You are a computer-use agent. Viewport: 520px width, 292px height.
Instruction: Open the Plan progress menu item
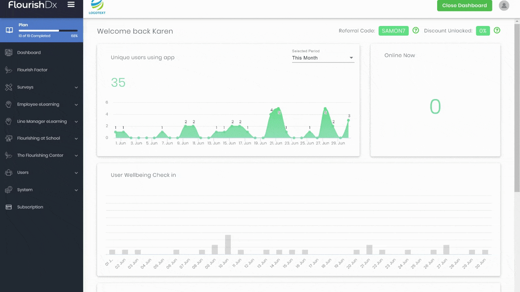(41, 30)
